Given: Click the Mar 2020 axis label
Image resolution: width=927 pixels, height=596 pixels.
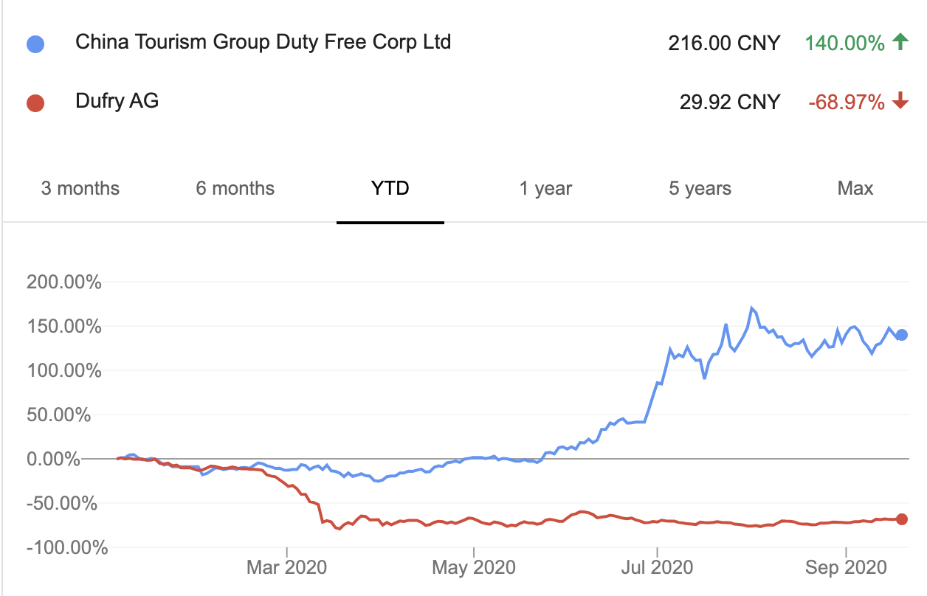Looking at the screenshot, I should 286,568.
